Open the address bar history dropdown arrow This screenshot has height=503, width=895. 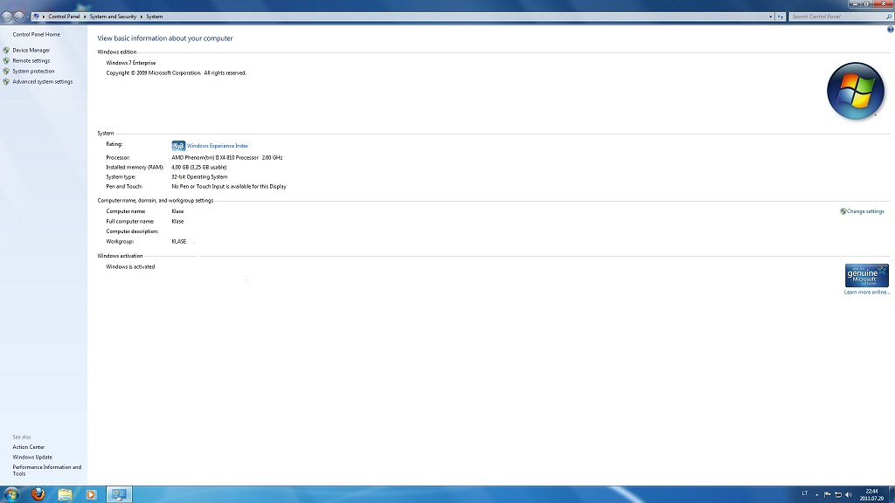click(x=770, y=17)
